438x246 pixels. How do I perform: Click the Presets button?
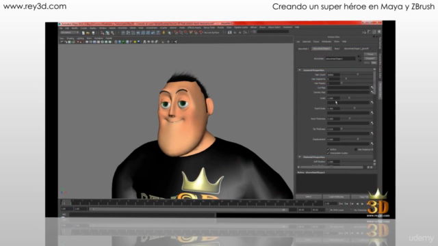tap(370, 59)
